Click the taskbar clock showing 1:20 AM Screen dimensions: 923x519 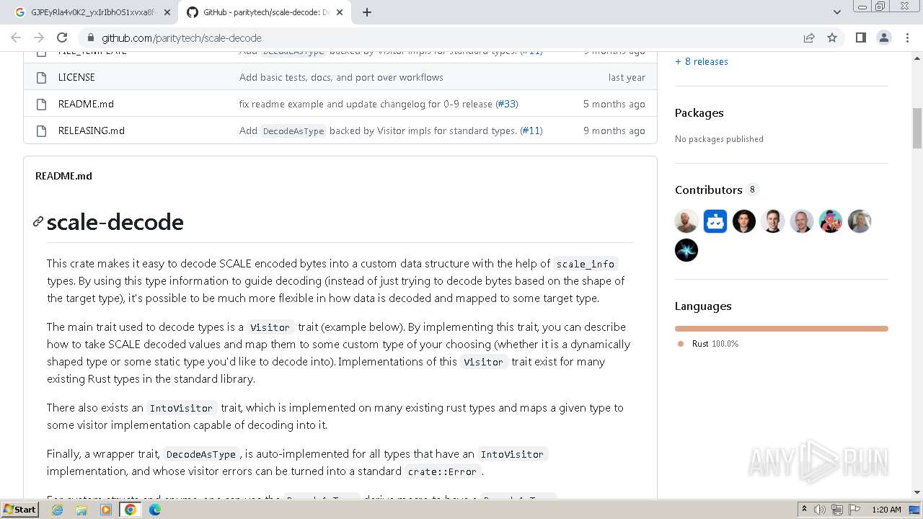click(886, 510)
